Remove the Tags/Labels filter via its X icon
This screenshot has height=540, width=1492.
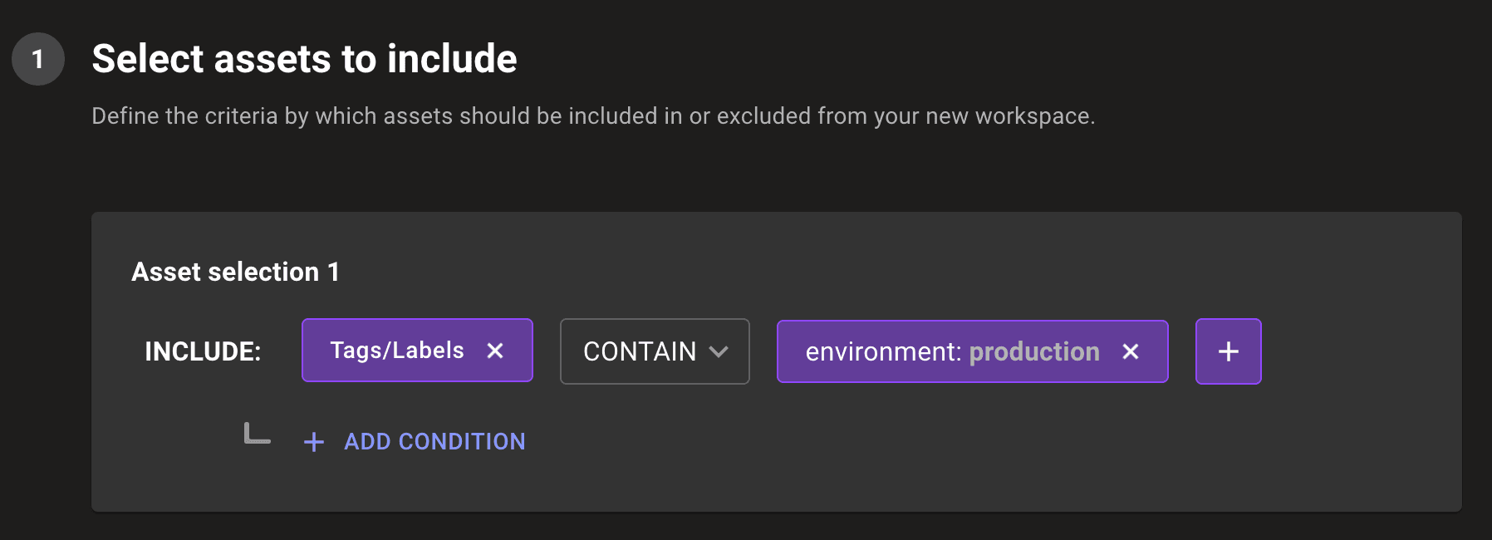(x=496, y=351)
